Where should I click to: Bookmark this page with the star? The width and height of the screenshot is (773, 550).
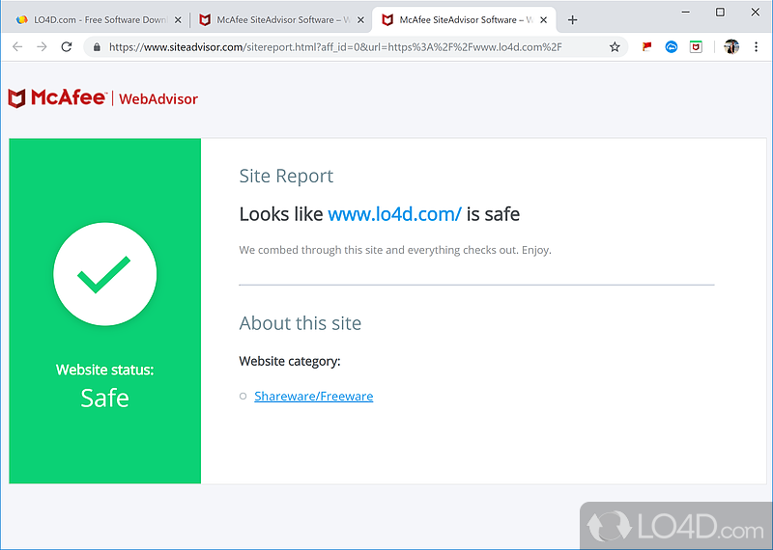point(615,47)
